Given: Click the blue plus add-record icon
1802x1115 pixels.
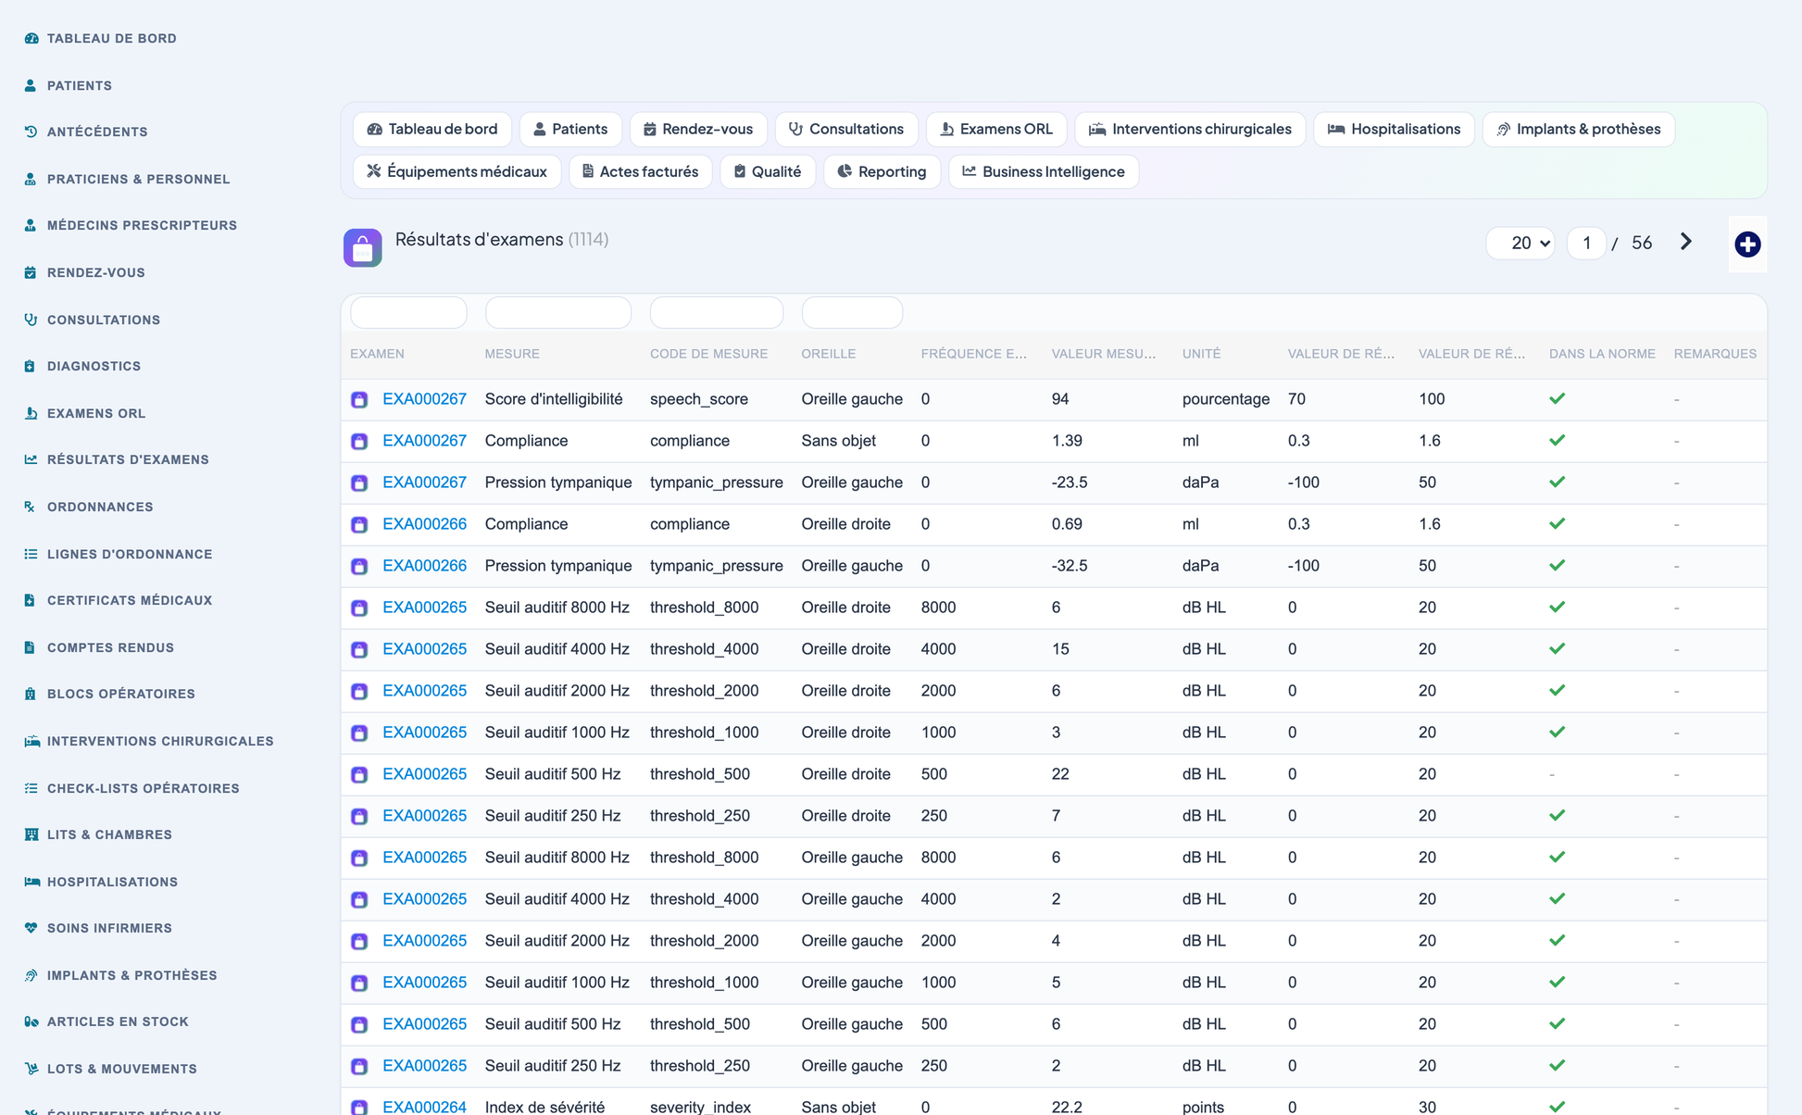Looking at the screenshot, I should (x=1747, y=244).
